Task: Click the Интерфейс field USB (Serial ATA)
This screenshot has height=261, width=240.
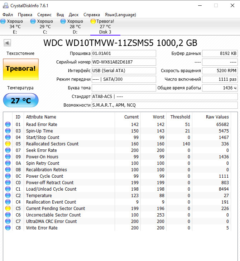Action: 124,71
